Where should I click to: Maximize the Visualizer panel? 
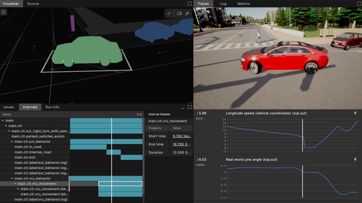(x=189, y=4)
